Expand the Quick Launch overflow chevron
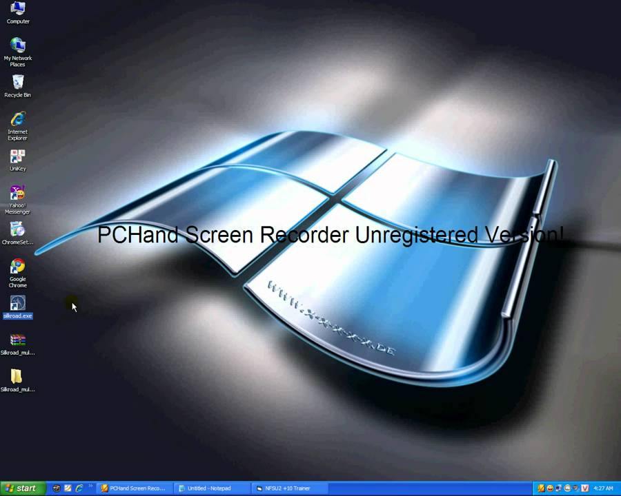This screenshot has height=496, width=621. (x=90, y=486)
